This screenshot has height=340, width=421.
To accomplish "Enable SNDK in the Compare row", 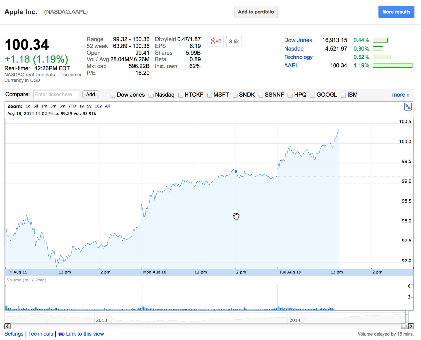I will click(x=235, y=95).
